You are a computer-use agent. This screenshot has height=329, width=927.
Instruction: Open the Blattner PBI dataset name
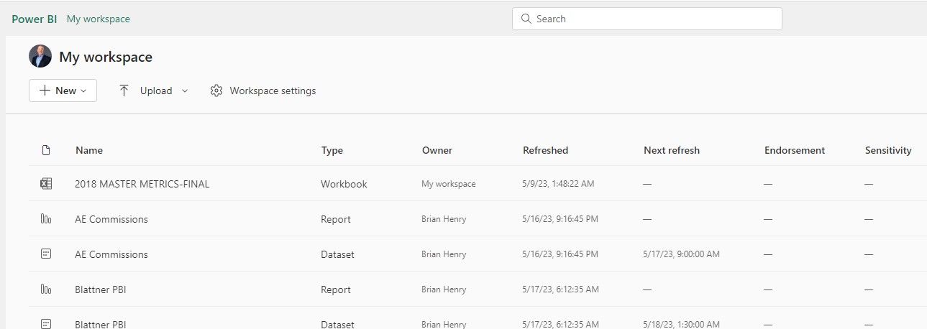[101, 324]
